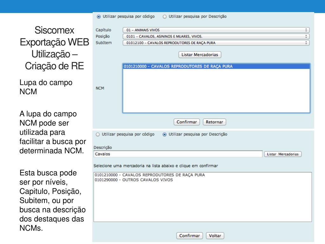Click the upper Confirmar button
The image size is (325, 244).
click(x=187, y=122)
